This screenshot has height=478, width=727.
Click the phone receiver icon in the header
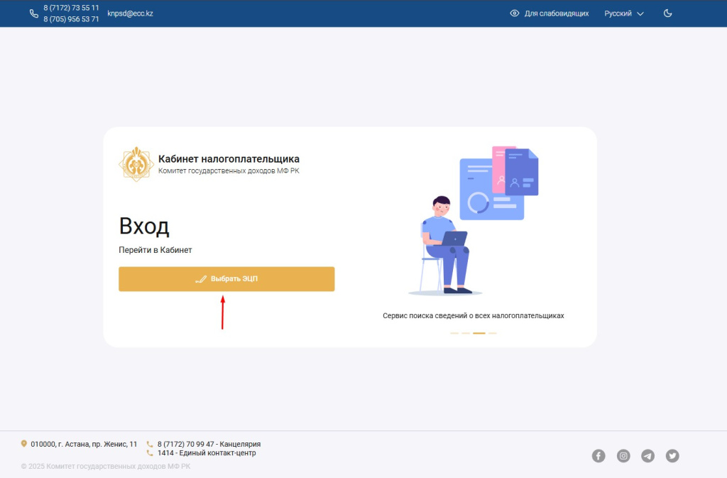click(33, 13)
